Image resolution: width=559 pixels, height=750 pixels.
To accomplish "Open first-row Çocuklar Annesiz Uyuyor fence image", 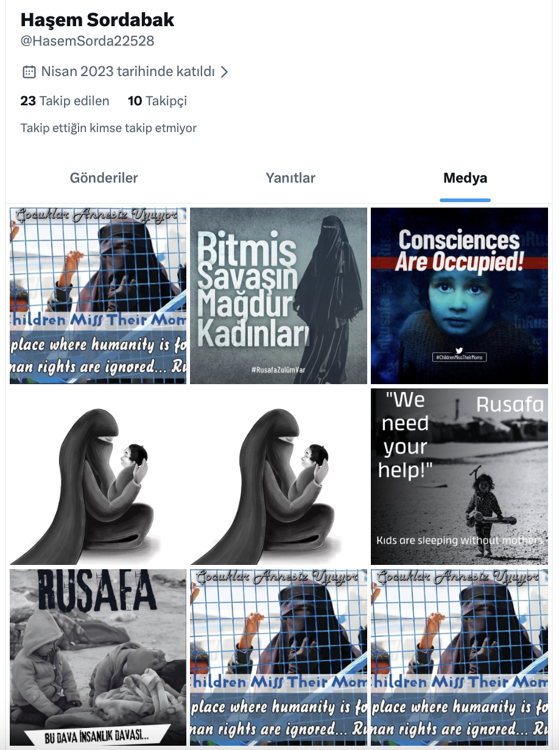I will pos(98,296).
